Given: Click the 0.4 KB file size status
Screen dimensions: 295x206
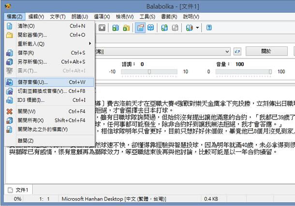Looking at the screenshot, I should coord(211,199).
